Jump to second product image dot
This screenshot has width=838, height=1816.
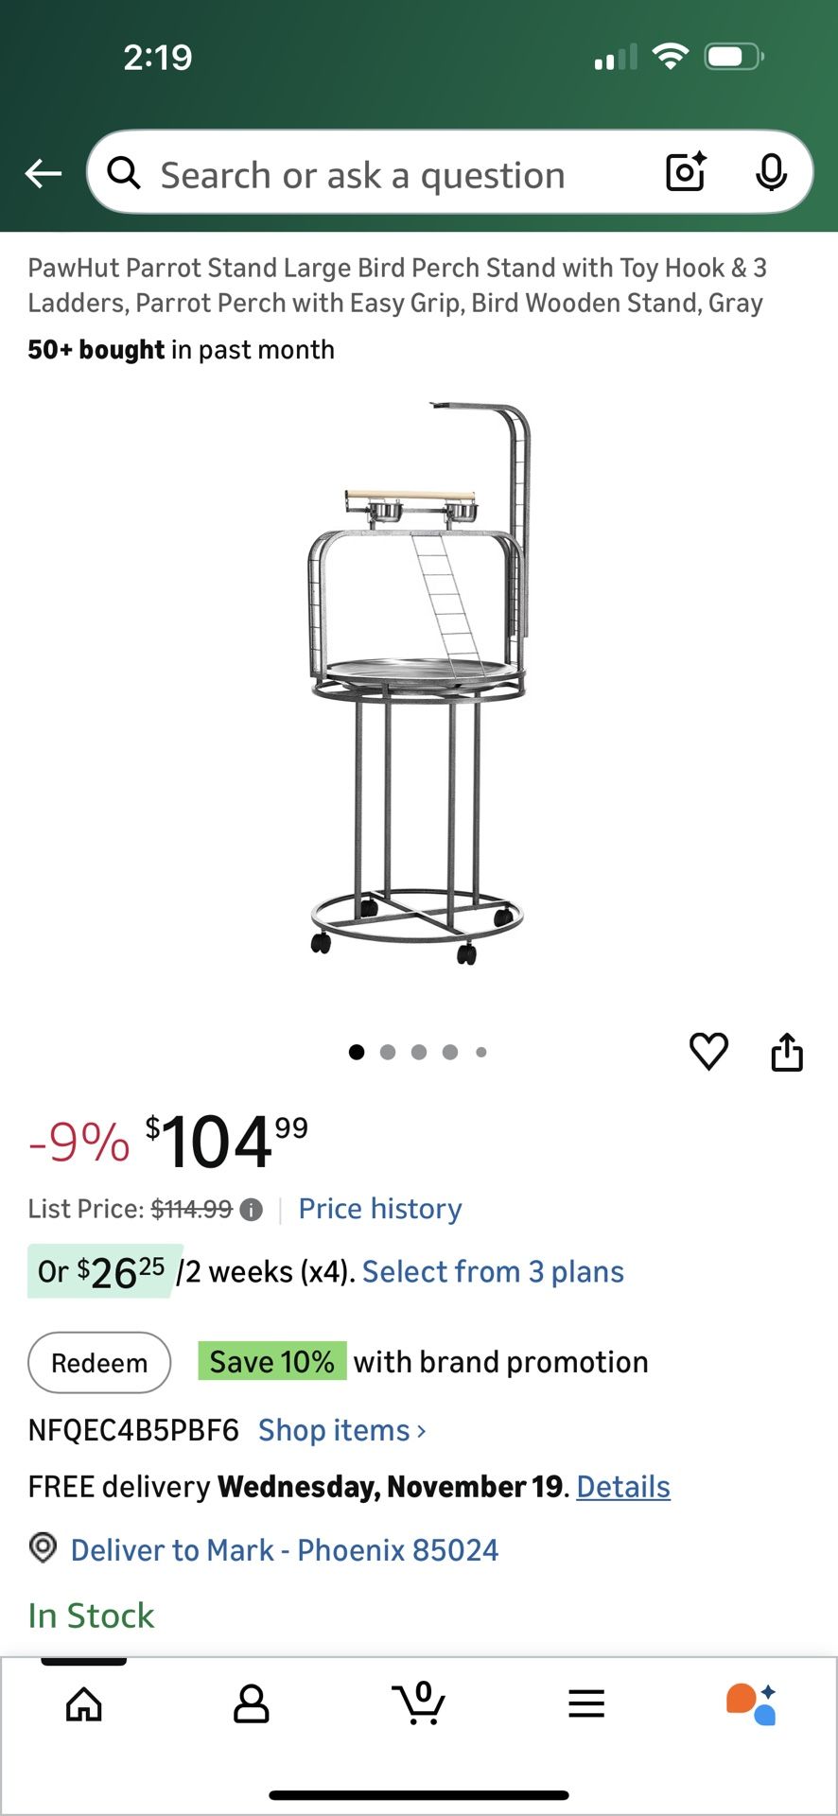click(388, 1052)
